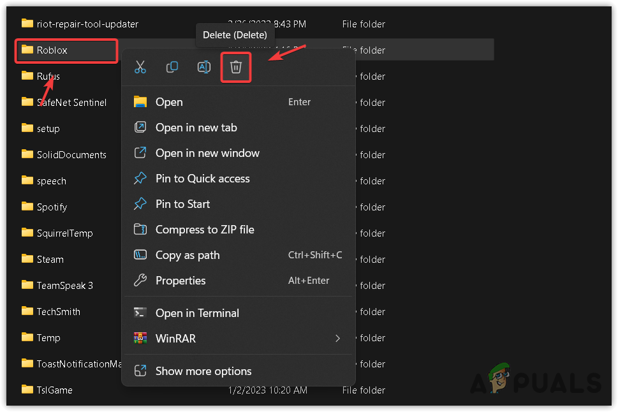
Task: Choose Open in new window
Action: click(207, 153)
